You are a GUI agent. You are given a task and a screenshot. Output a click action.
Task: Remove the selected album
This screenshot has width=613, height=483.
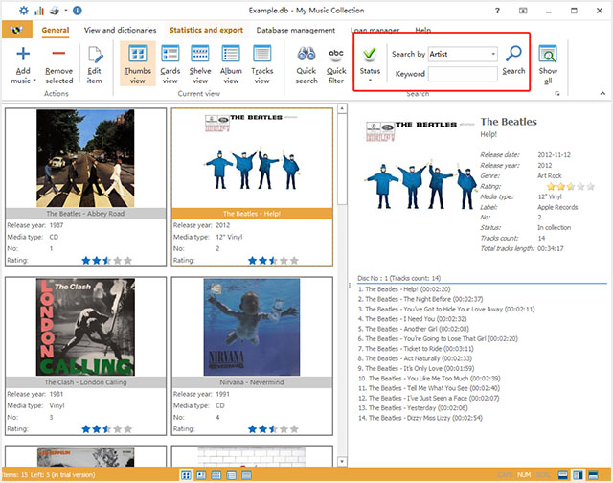pyautogui.click(x=58, y=64)
